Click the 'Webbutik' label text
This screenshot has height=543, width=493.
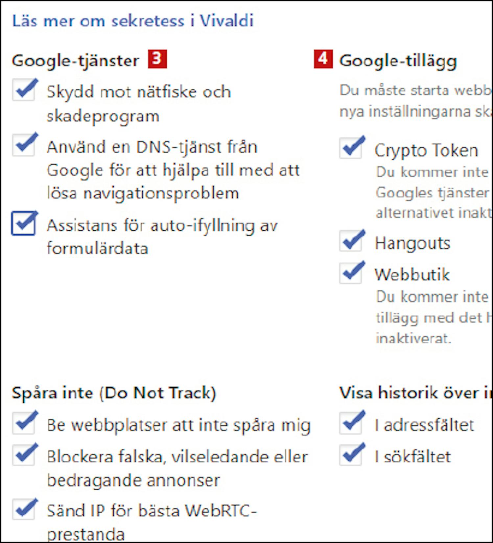[x=412, y=274]
